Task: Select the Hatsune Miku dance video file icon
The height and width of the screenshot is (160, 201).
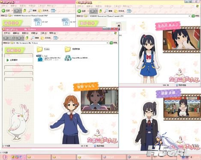Action: pyautogui.click(x=68, y=58)
